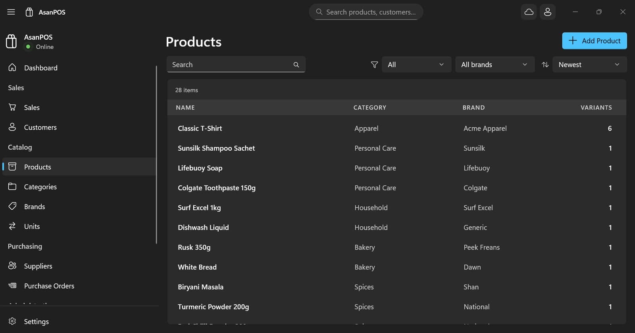Viewport: 635px width, 333px height.
Task: Select Turmeric Powder 200g product
Action: click(397, 307)
